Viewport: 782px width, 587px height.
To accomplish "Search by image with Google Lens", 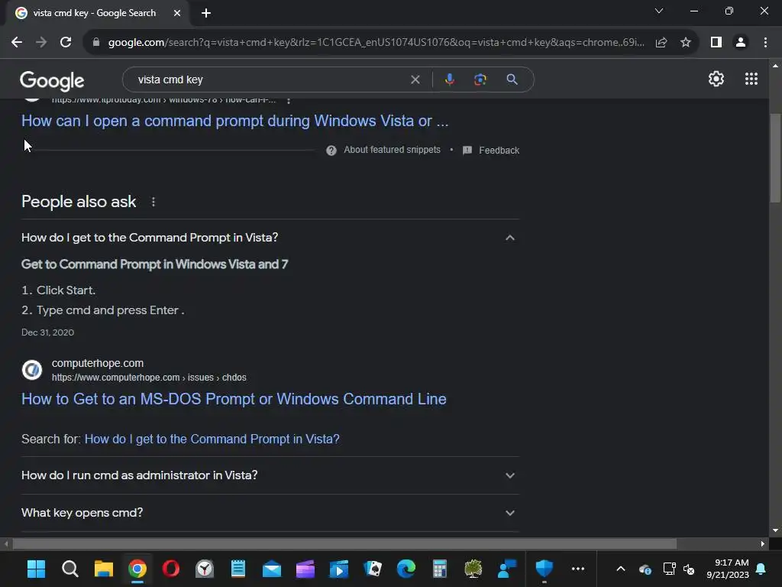I will (480, 79).
